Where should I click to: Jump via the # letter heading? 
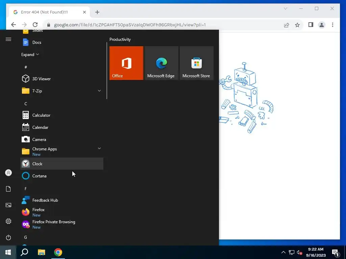[x=26, y=67]
